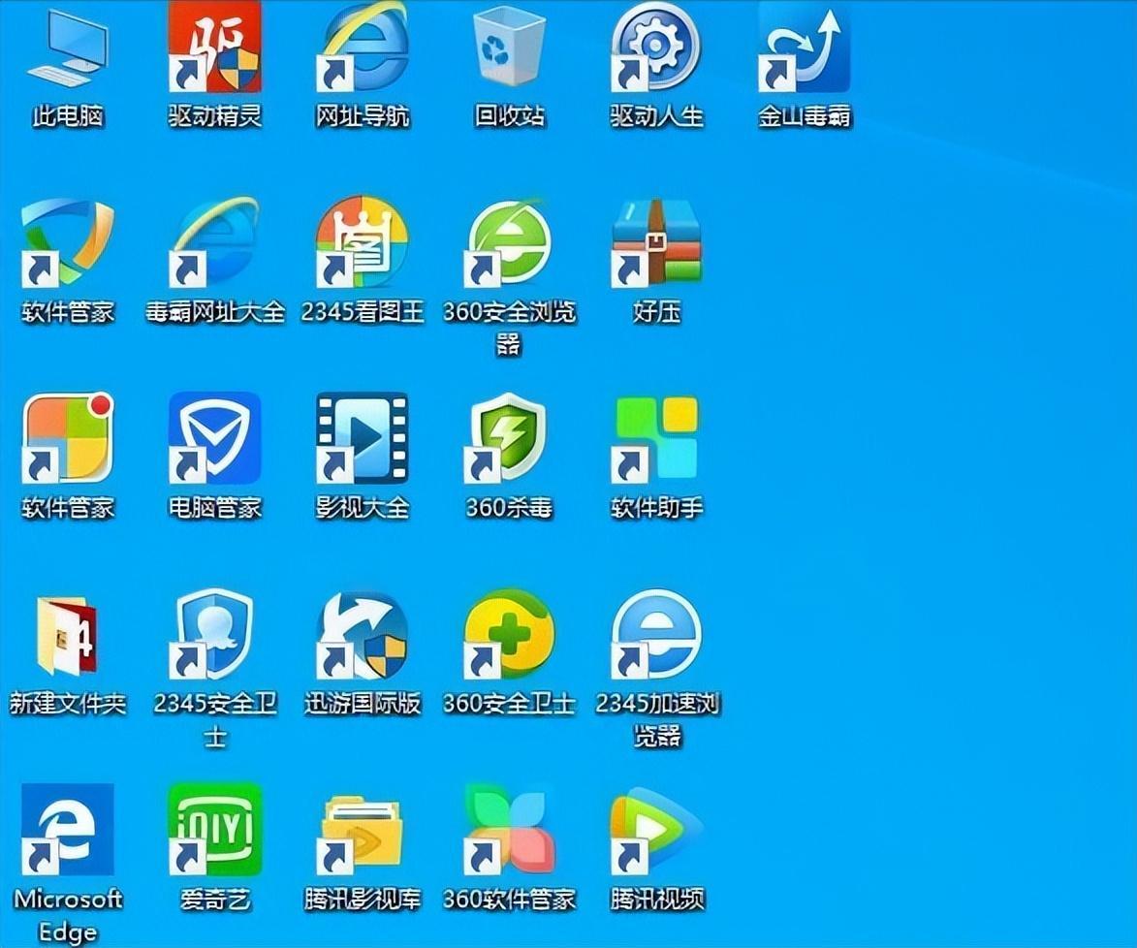
Task: Select the 影视大全 video shortcut
Action: 362,438
